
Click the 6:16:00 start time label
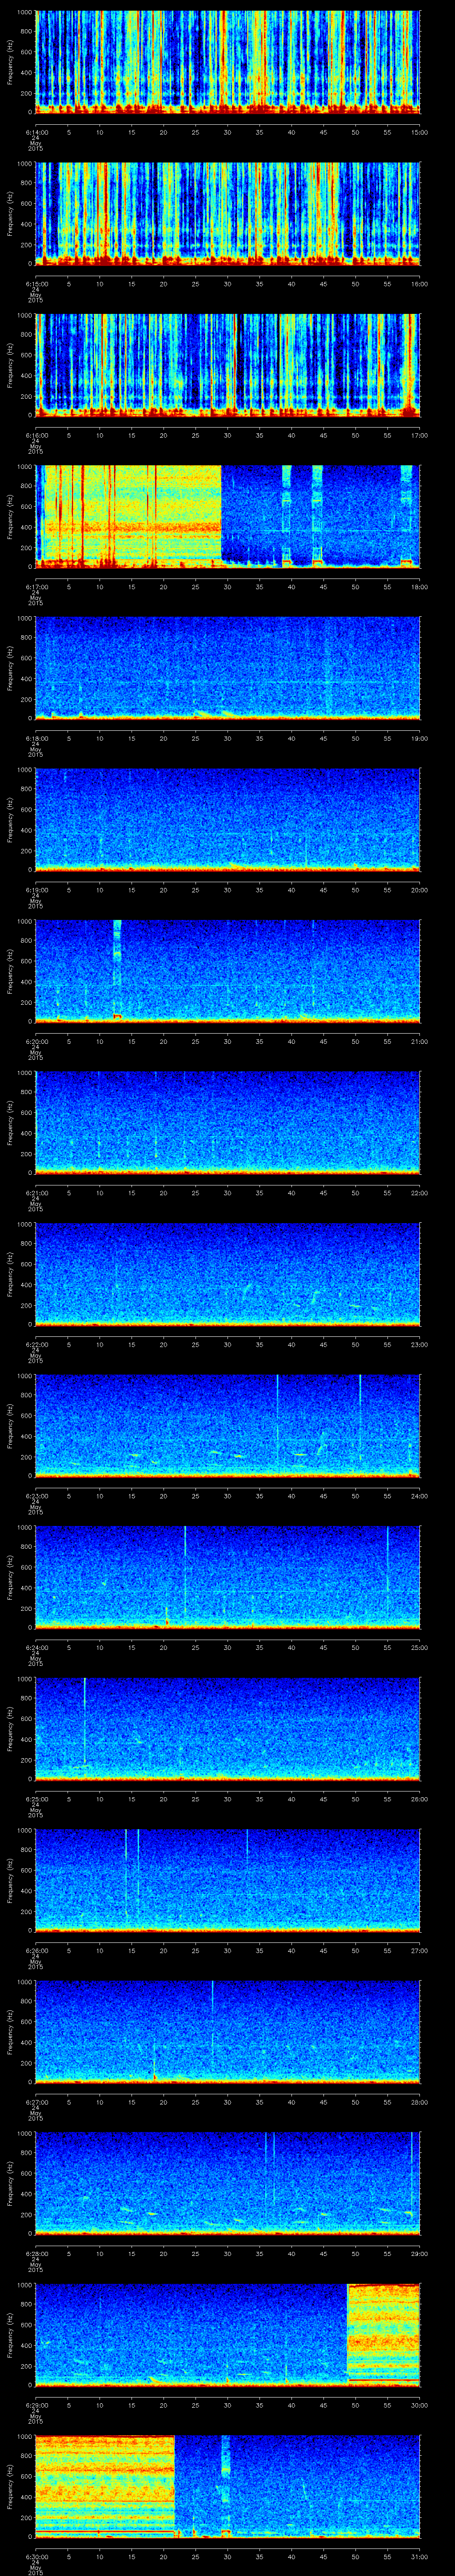click(x=36, y=434)
